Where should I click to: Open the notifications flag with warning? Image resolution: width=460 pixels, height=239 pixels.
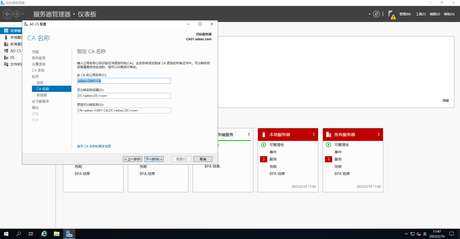click(x=391, y=14)
